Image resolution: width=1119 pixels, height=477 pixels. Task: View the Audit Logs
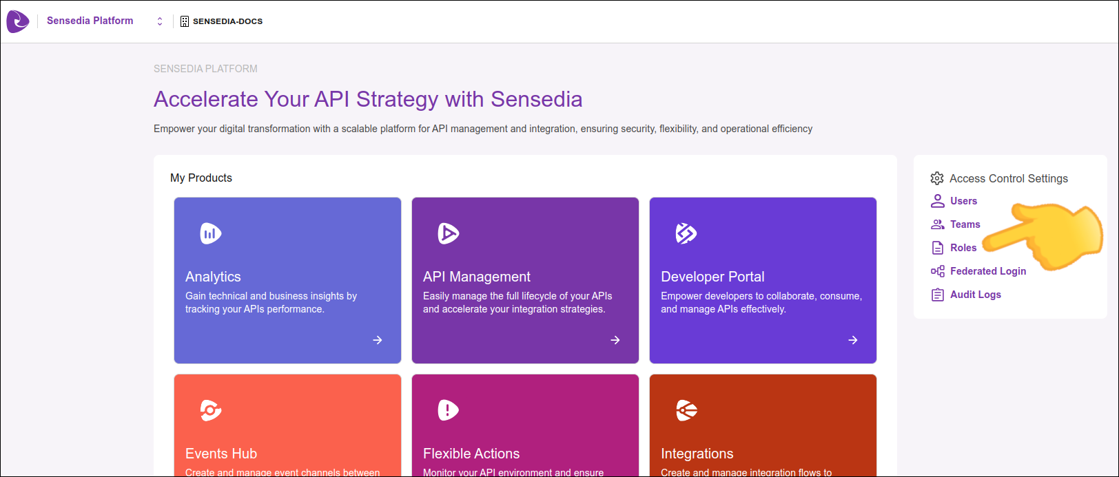[x=975, y=295]
